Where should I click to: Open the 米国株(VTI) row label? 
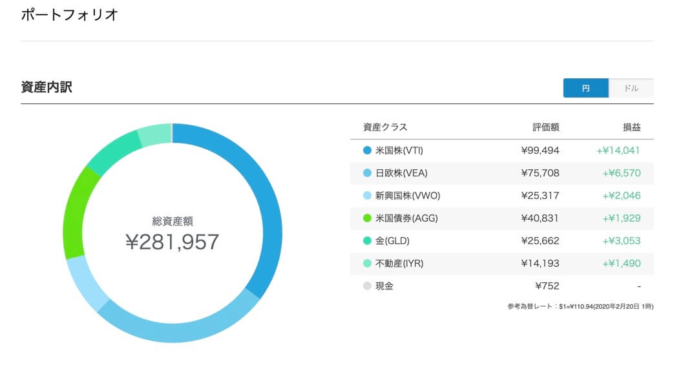(x=399, y=151)
